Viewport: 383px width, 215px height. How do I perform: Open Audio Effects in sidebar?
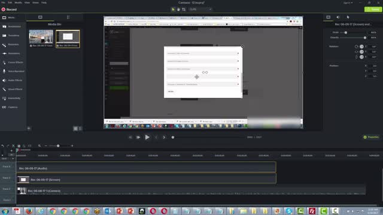13,80
